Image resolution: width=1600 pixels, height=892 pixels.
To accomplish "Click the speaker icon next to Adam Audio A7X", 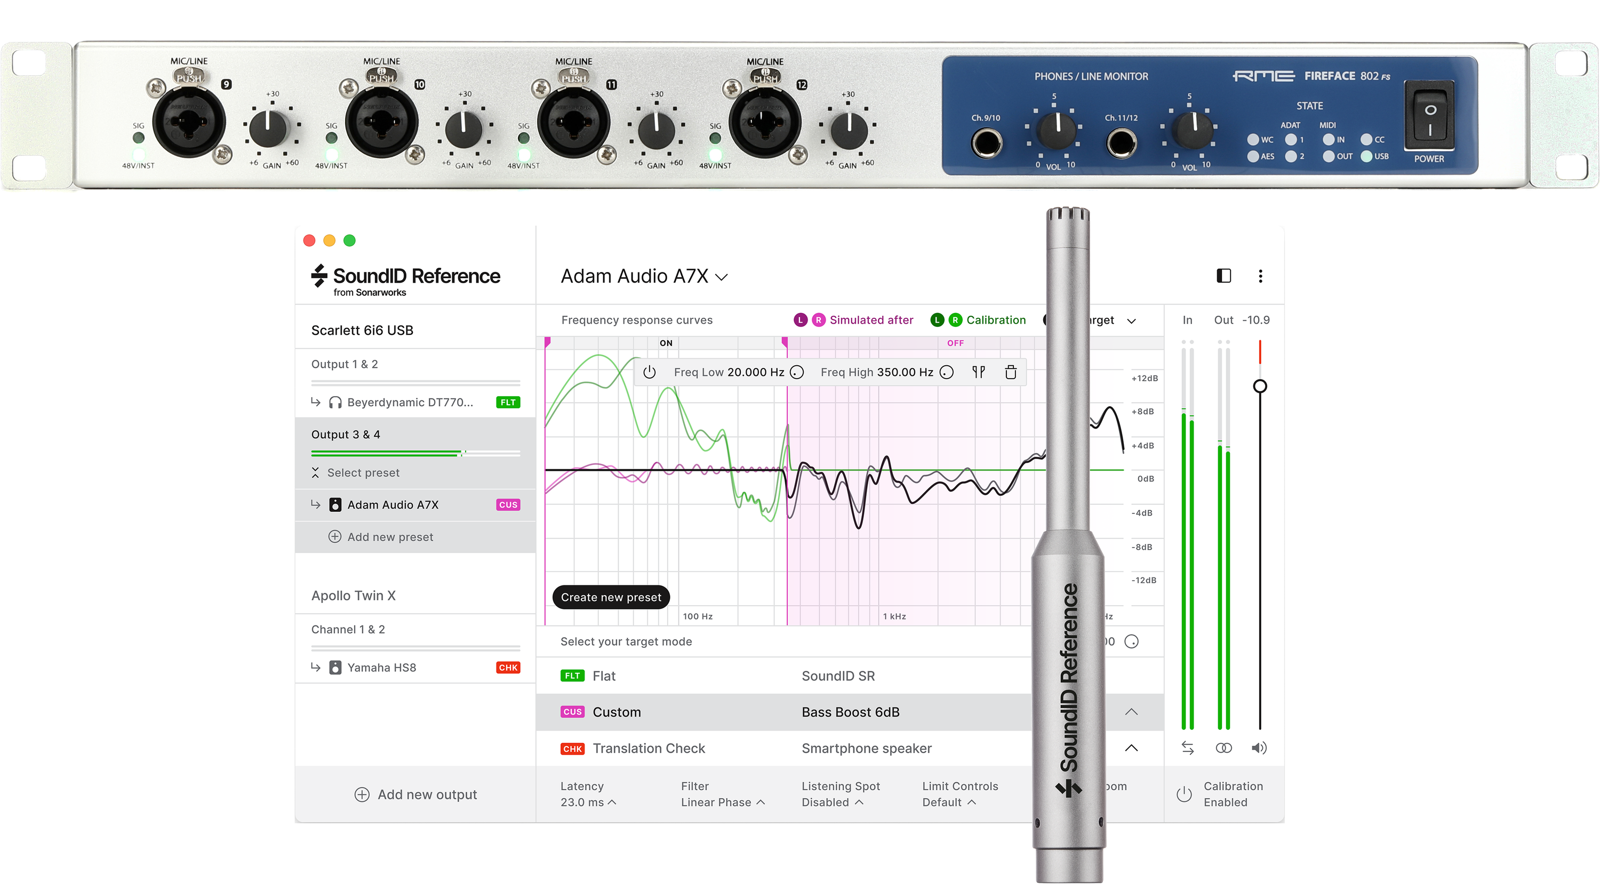I will tap(335, 505).
